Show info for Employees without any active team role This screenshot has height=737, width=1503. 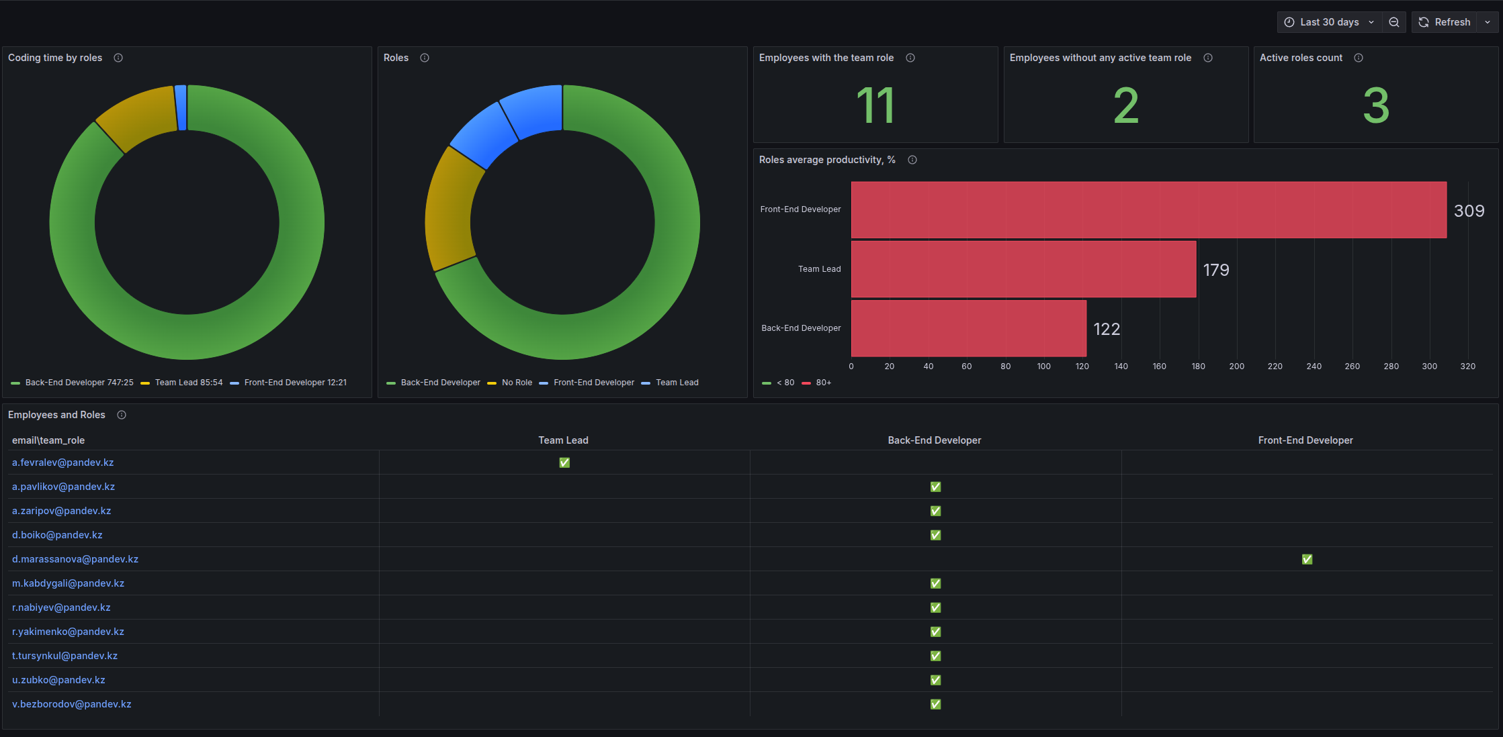(x=1208, y=58)
